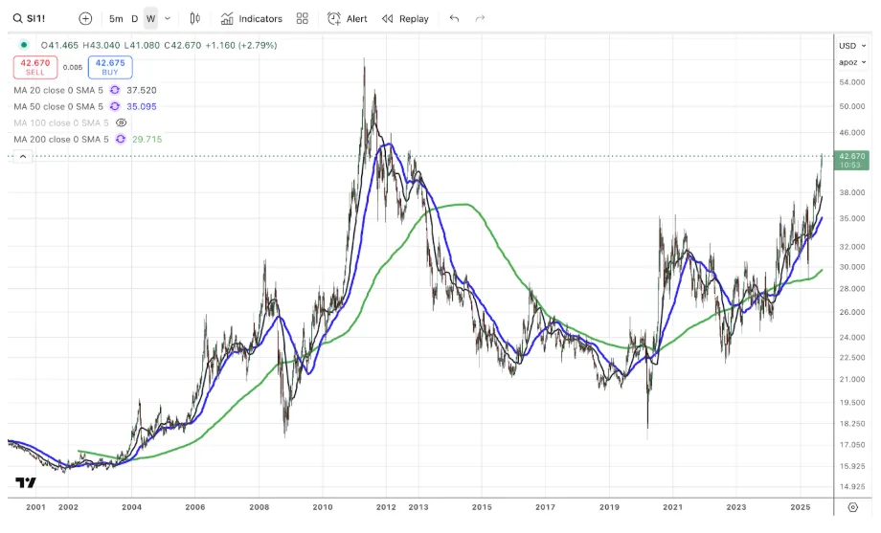Click the 2025 label on time axis
The image size is (881, 533).
[801, 507]
